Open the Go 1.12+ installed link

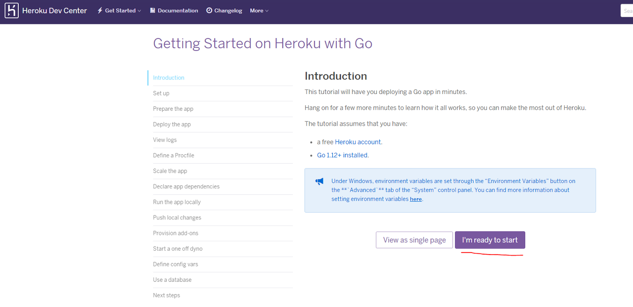[x=342, y=155]
